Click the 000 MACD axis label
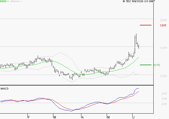 (x=164, y=104)
